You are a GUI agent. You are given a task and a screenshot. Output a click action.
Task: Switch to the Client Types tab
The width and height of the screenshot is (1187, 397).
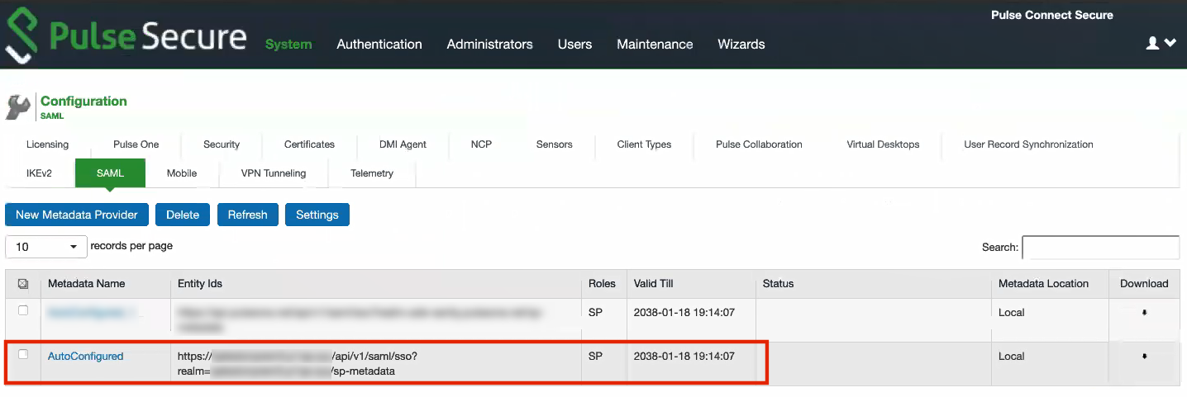644,144
